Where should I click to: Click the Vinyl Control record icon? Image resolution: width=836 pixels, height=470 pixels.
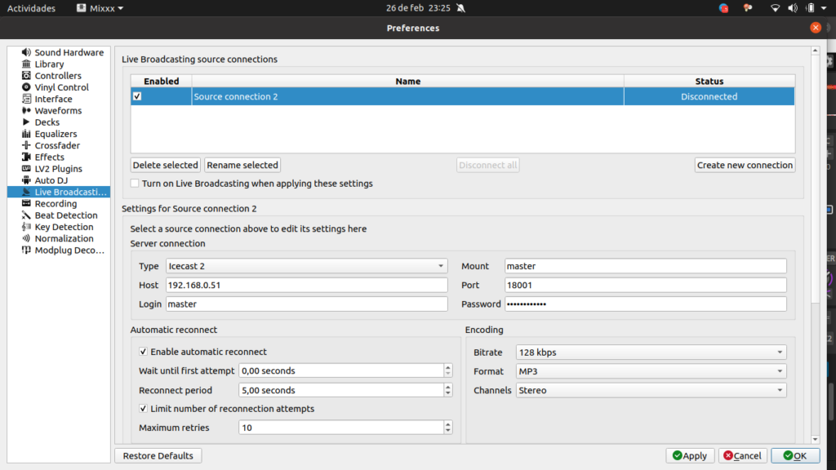click(x=26, y=87)
